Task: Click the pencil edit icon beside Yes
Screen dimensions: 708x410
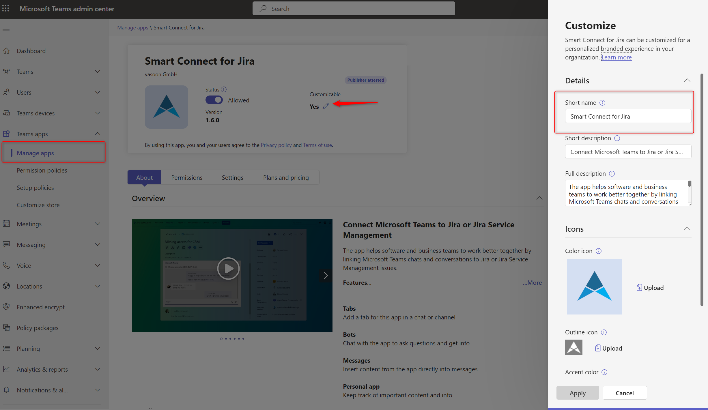Action: (x=326, y=106)
